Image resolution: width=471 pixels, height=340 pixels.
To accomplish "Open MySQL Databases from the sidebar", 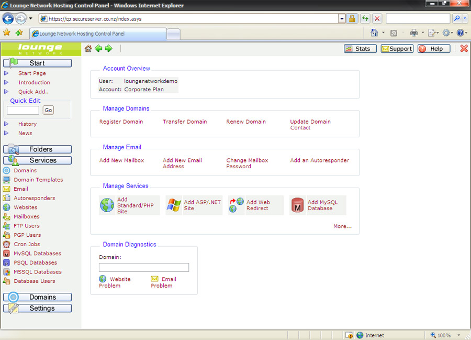I will (x=37, y=254).
